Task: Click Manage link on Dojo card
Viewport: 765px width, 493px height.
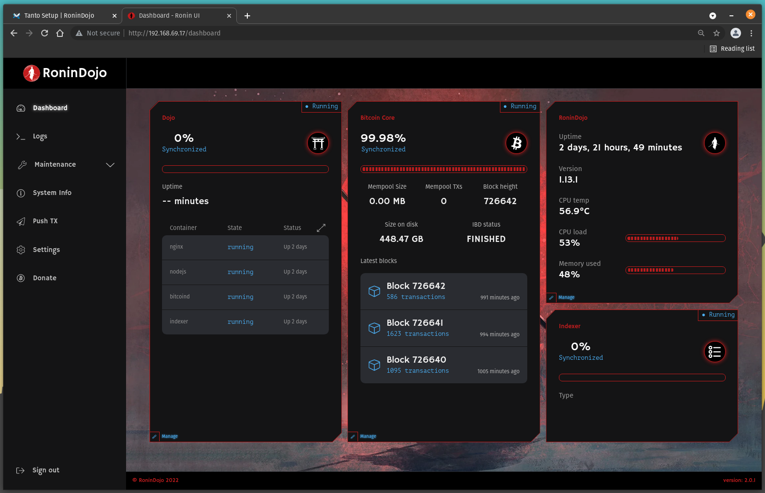Action: pyautogui.click(x=170, y=436)
